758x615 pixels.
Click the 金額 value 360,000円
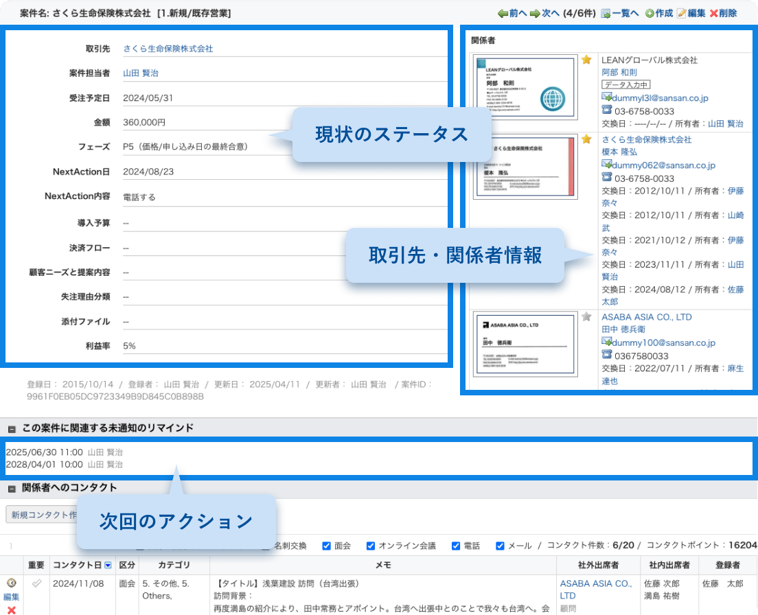(x=144, y=122)
